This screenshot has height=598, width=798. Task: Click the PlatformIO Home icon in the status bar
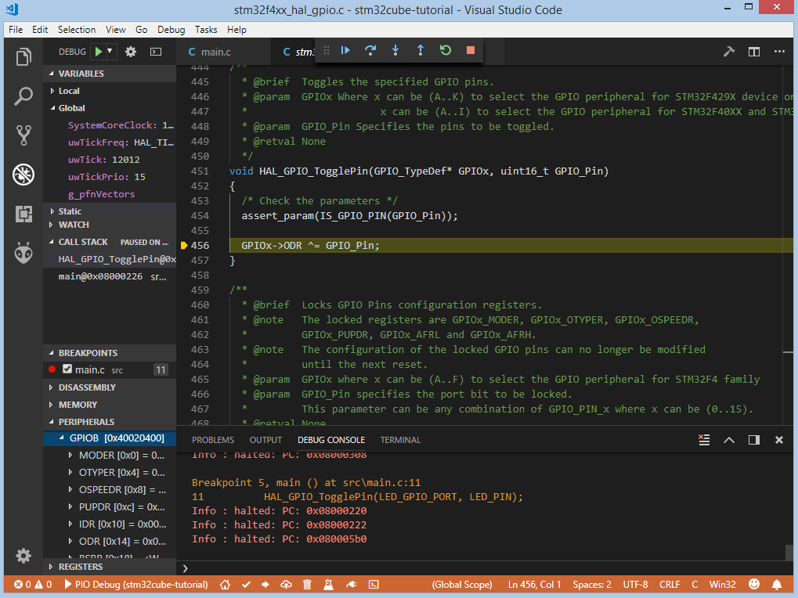coord(225,584)
